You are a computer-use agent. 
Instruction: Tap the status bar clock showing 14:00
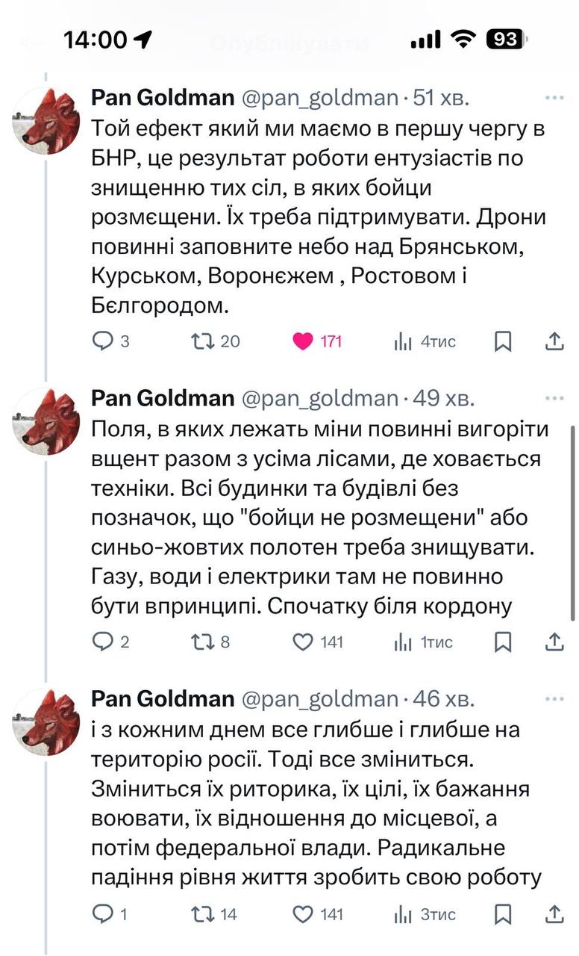[95, 40]
